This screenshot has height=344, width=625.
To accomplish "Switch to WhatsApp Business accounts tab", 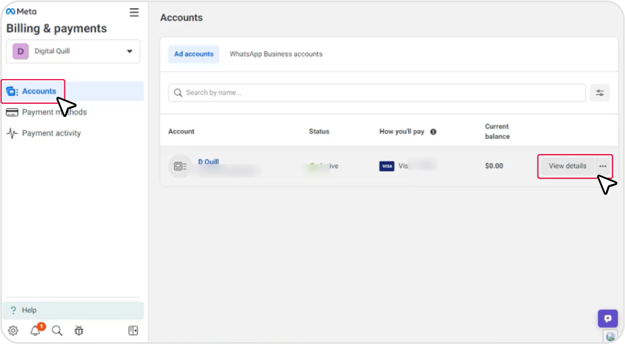I will 276,54.
